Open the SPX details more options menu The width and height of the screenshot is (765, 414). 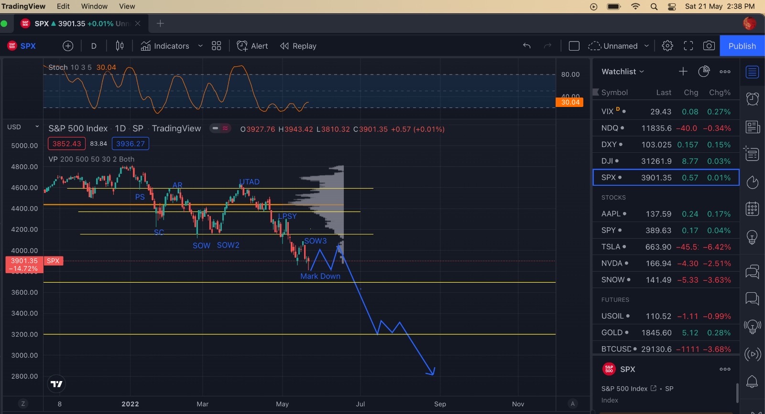[725, 369]
